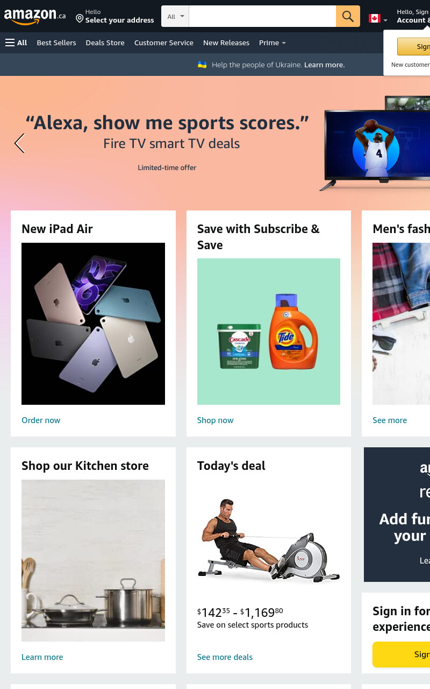This screenshot has height=689, width=430.
Task: Focus the search input field
Action: pos(262,16)
